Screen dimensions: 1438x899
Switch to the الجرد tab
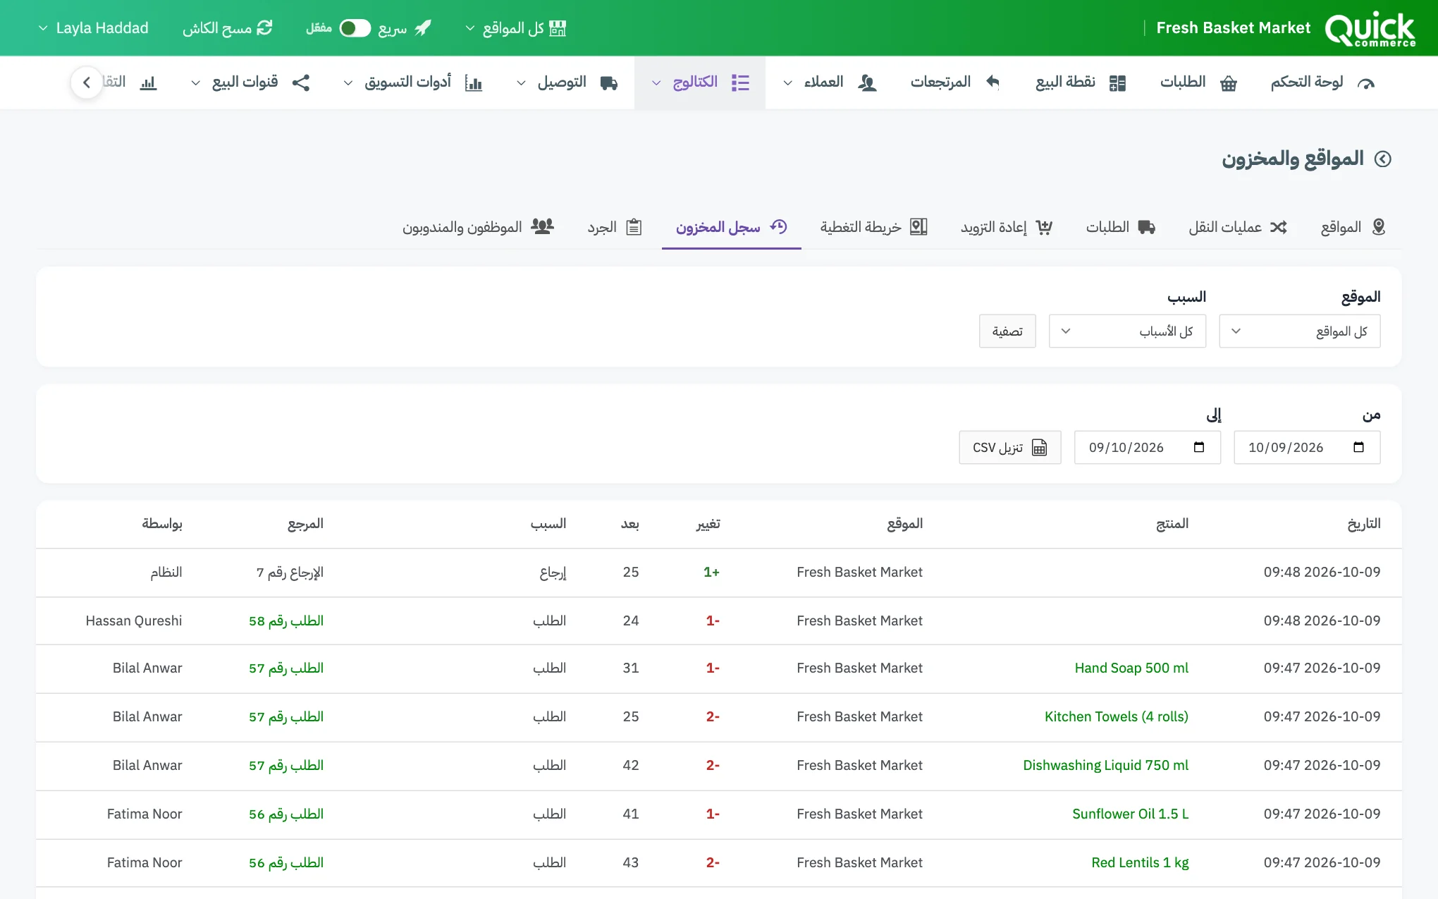(x=615, y=227)
